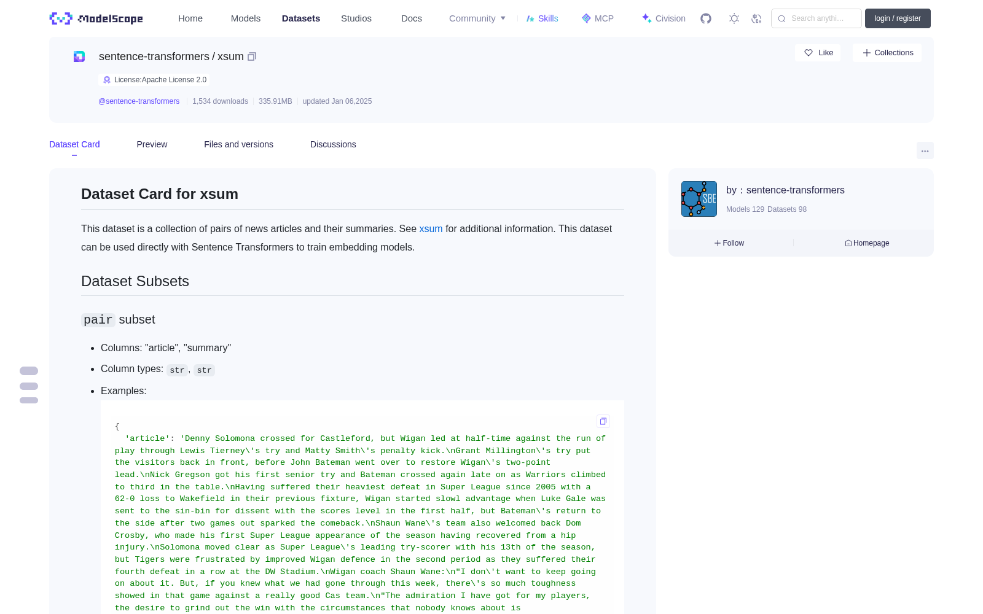This screenshot has height=614, width=983.
Task: Open sentence-transformers organization avatar
Action: tap(699, 199)
